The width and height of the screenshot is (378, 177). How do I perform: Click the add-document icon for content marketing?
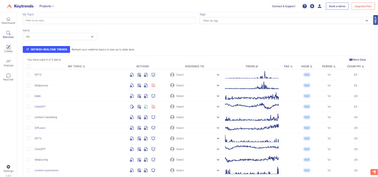point(132,117)
